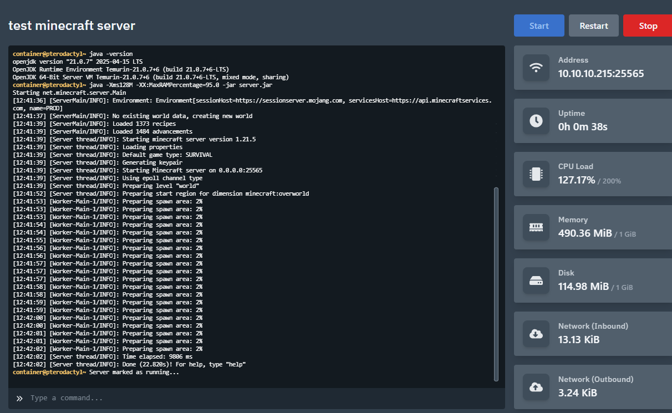Screen dimensions: 672x413
Task: Click the CPU chip icon
Action: tap(536, 174)
